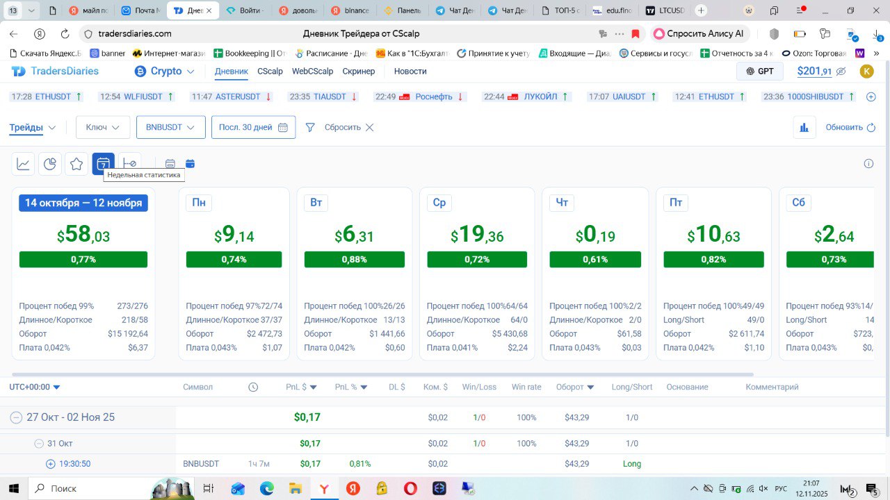
Task: Click the GPT button
Action: coord(759,72)
